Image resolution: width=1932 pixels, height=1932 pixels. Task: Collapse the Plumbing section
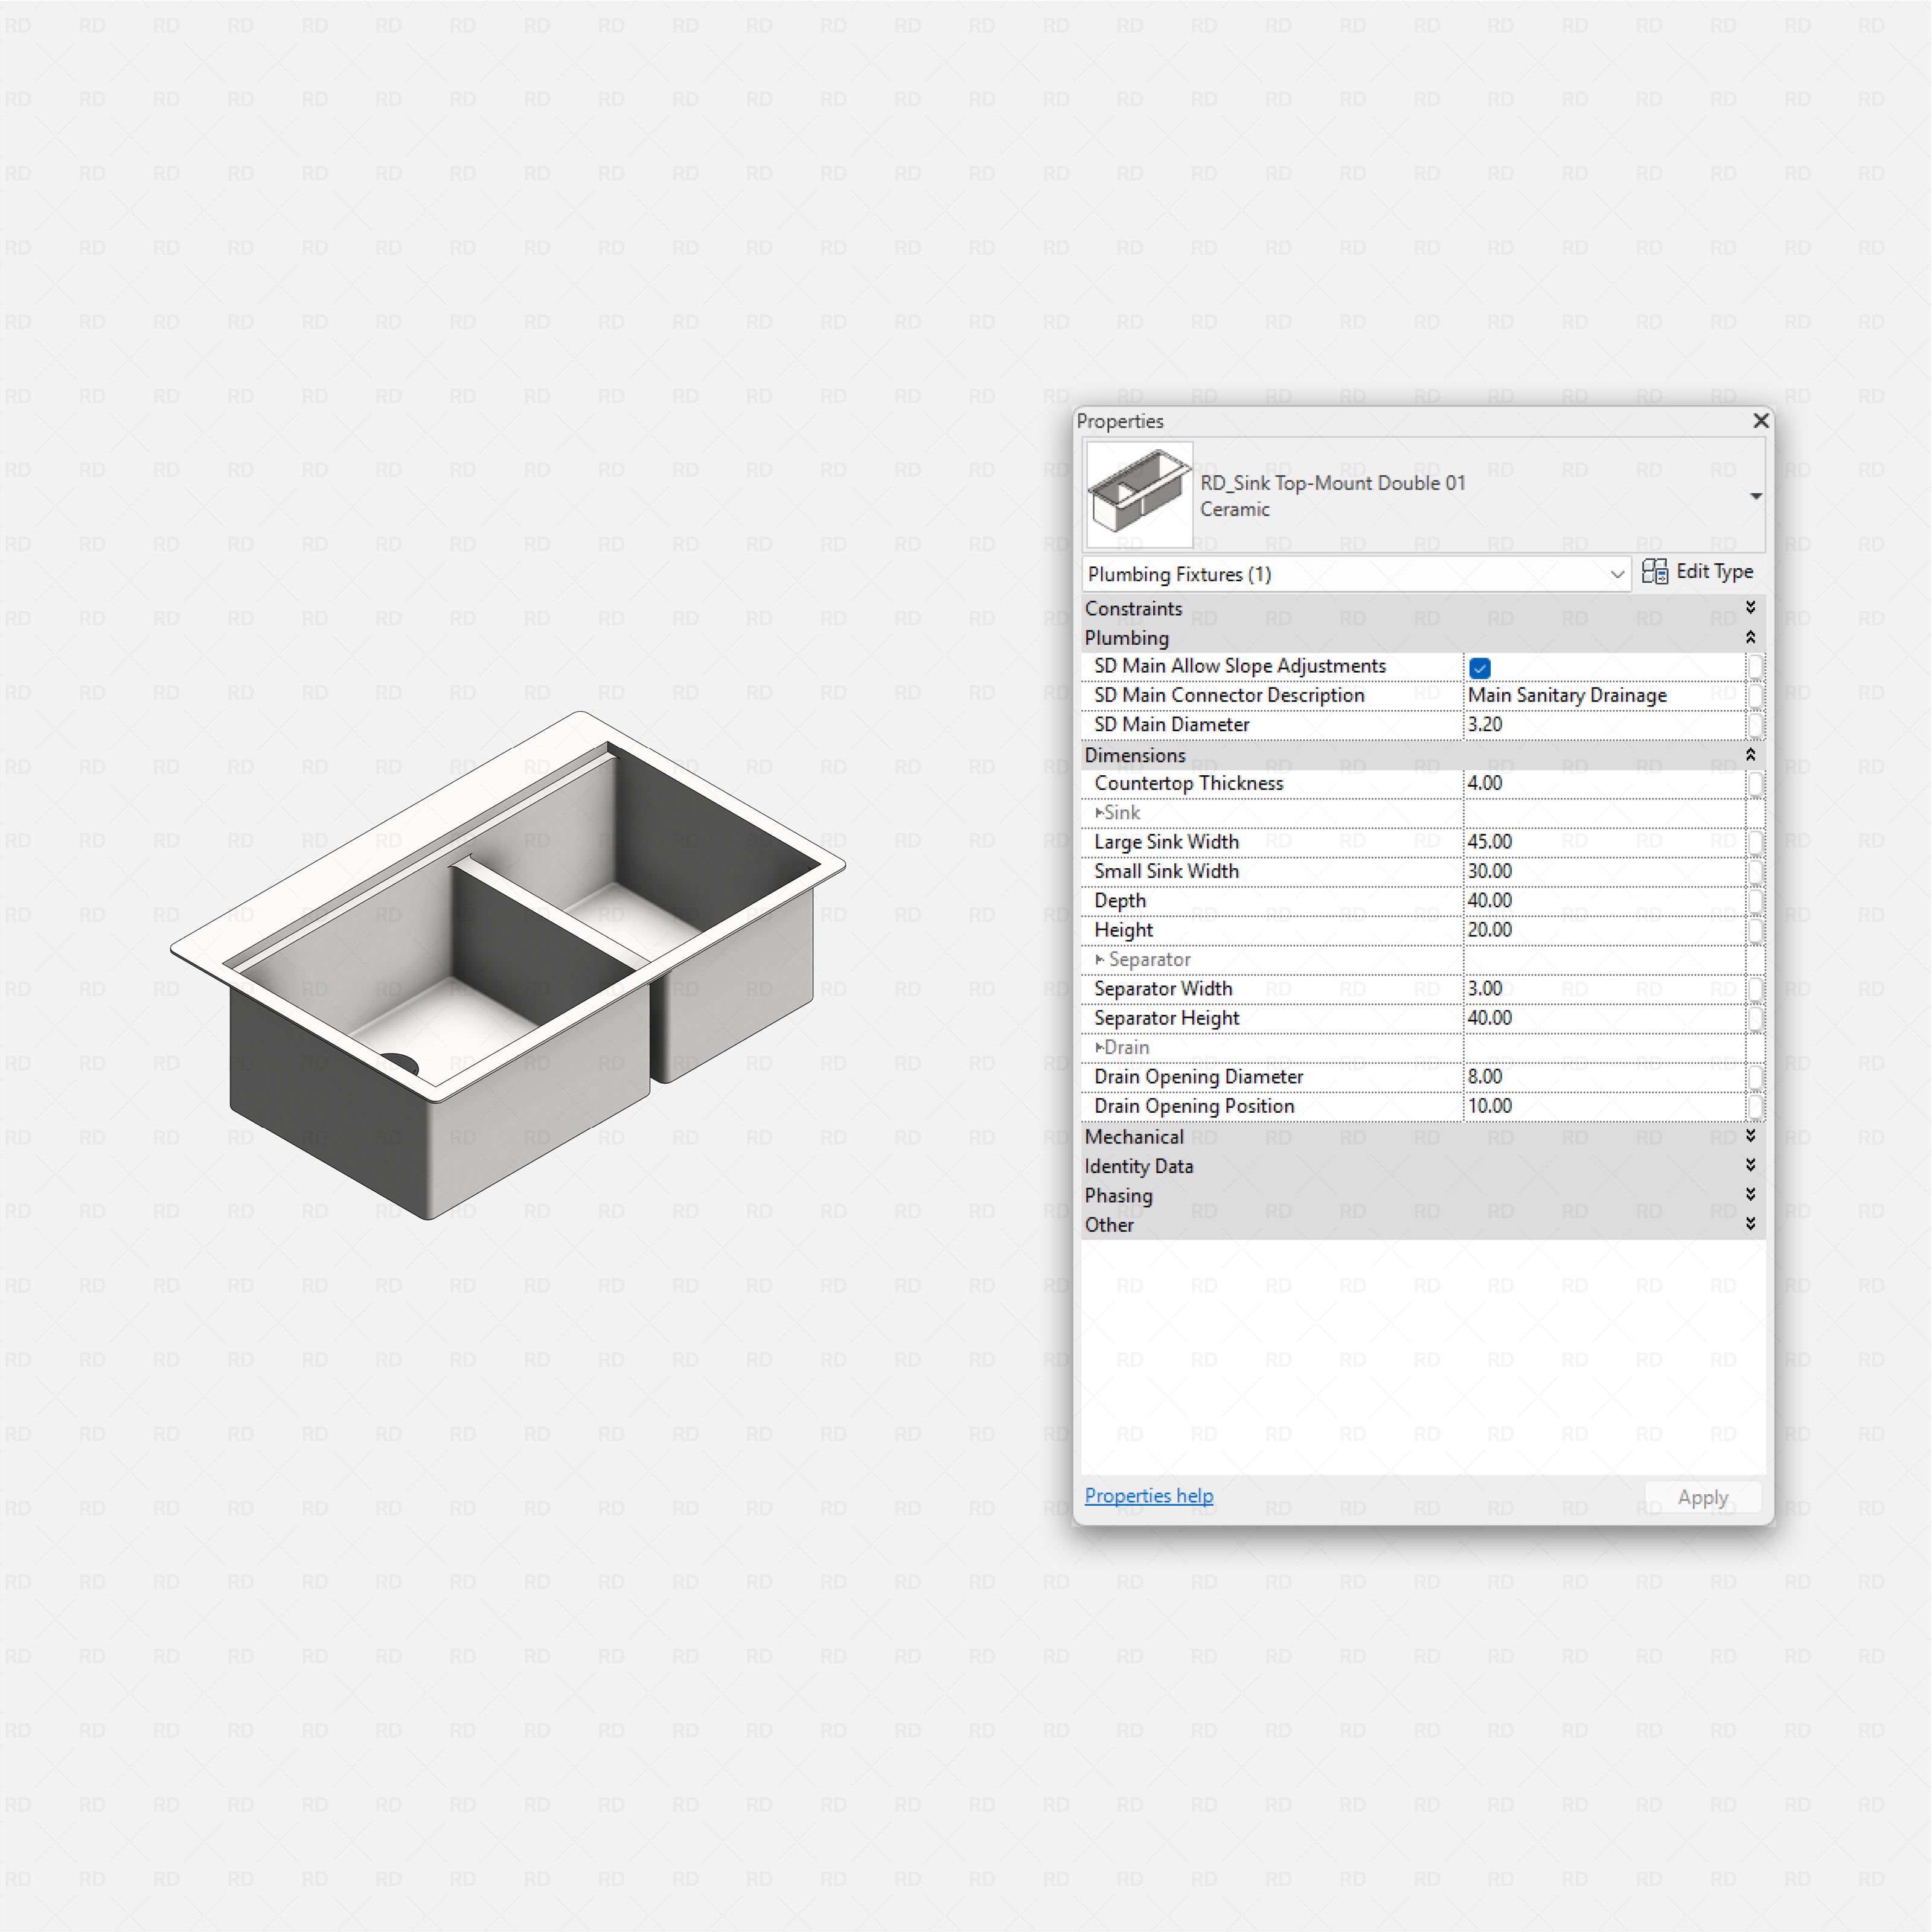[1751, 638]
